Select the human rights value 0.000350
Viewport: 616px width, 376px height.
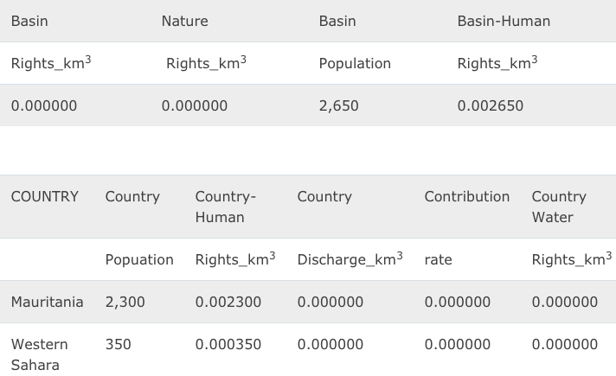point(228,344)
